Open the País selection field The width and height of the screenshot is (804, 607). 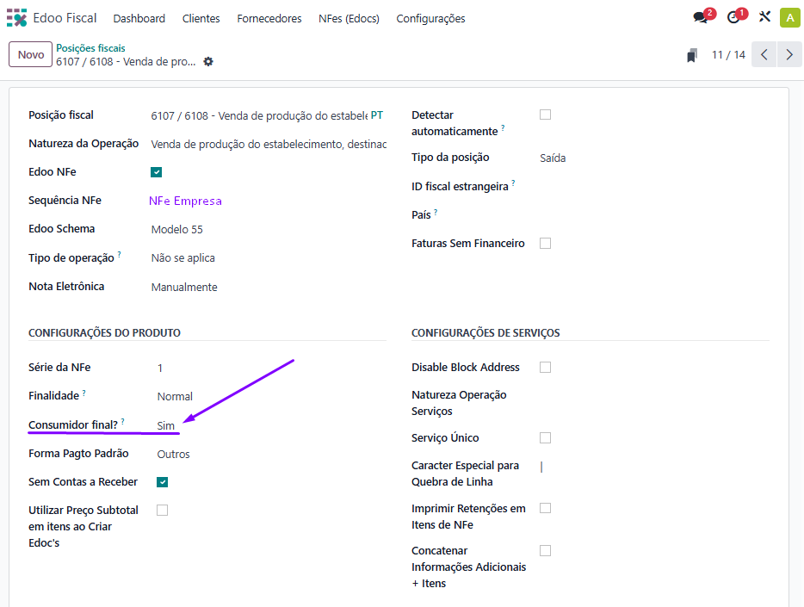653,214
